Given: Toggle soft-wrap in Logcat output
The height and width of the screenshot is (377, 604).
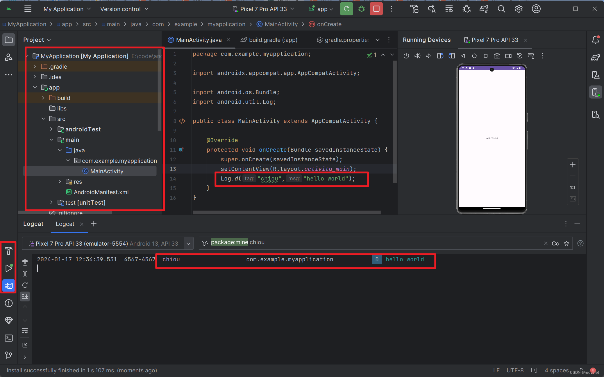Looking at the screenshot, I should click(25, 331).
